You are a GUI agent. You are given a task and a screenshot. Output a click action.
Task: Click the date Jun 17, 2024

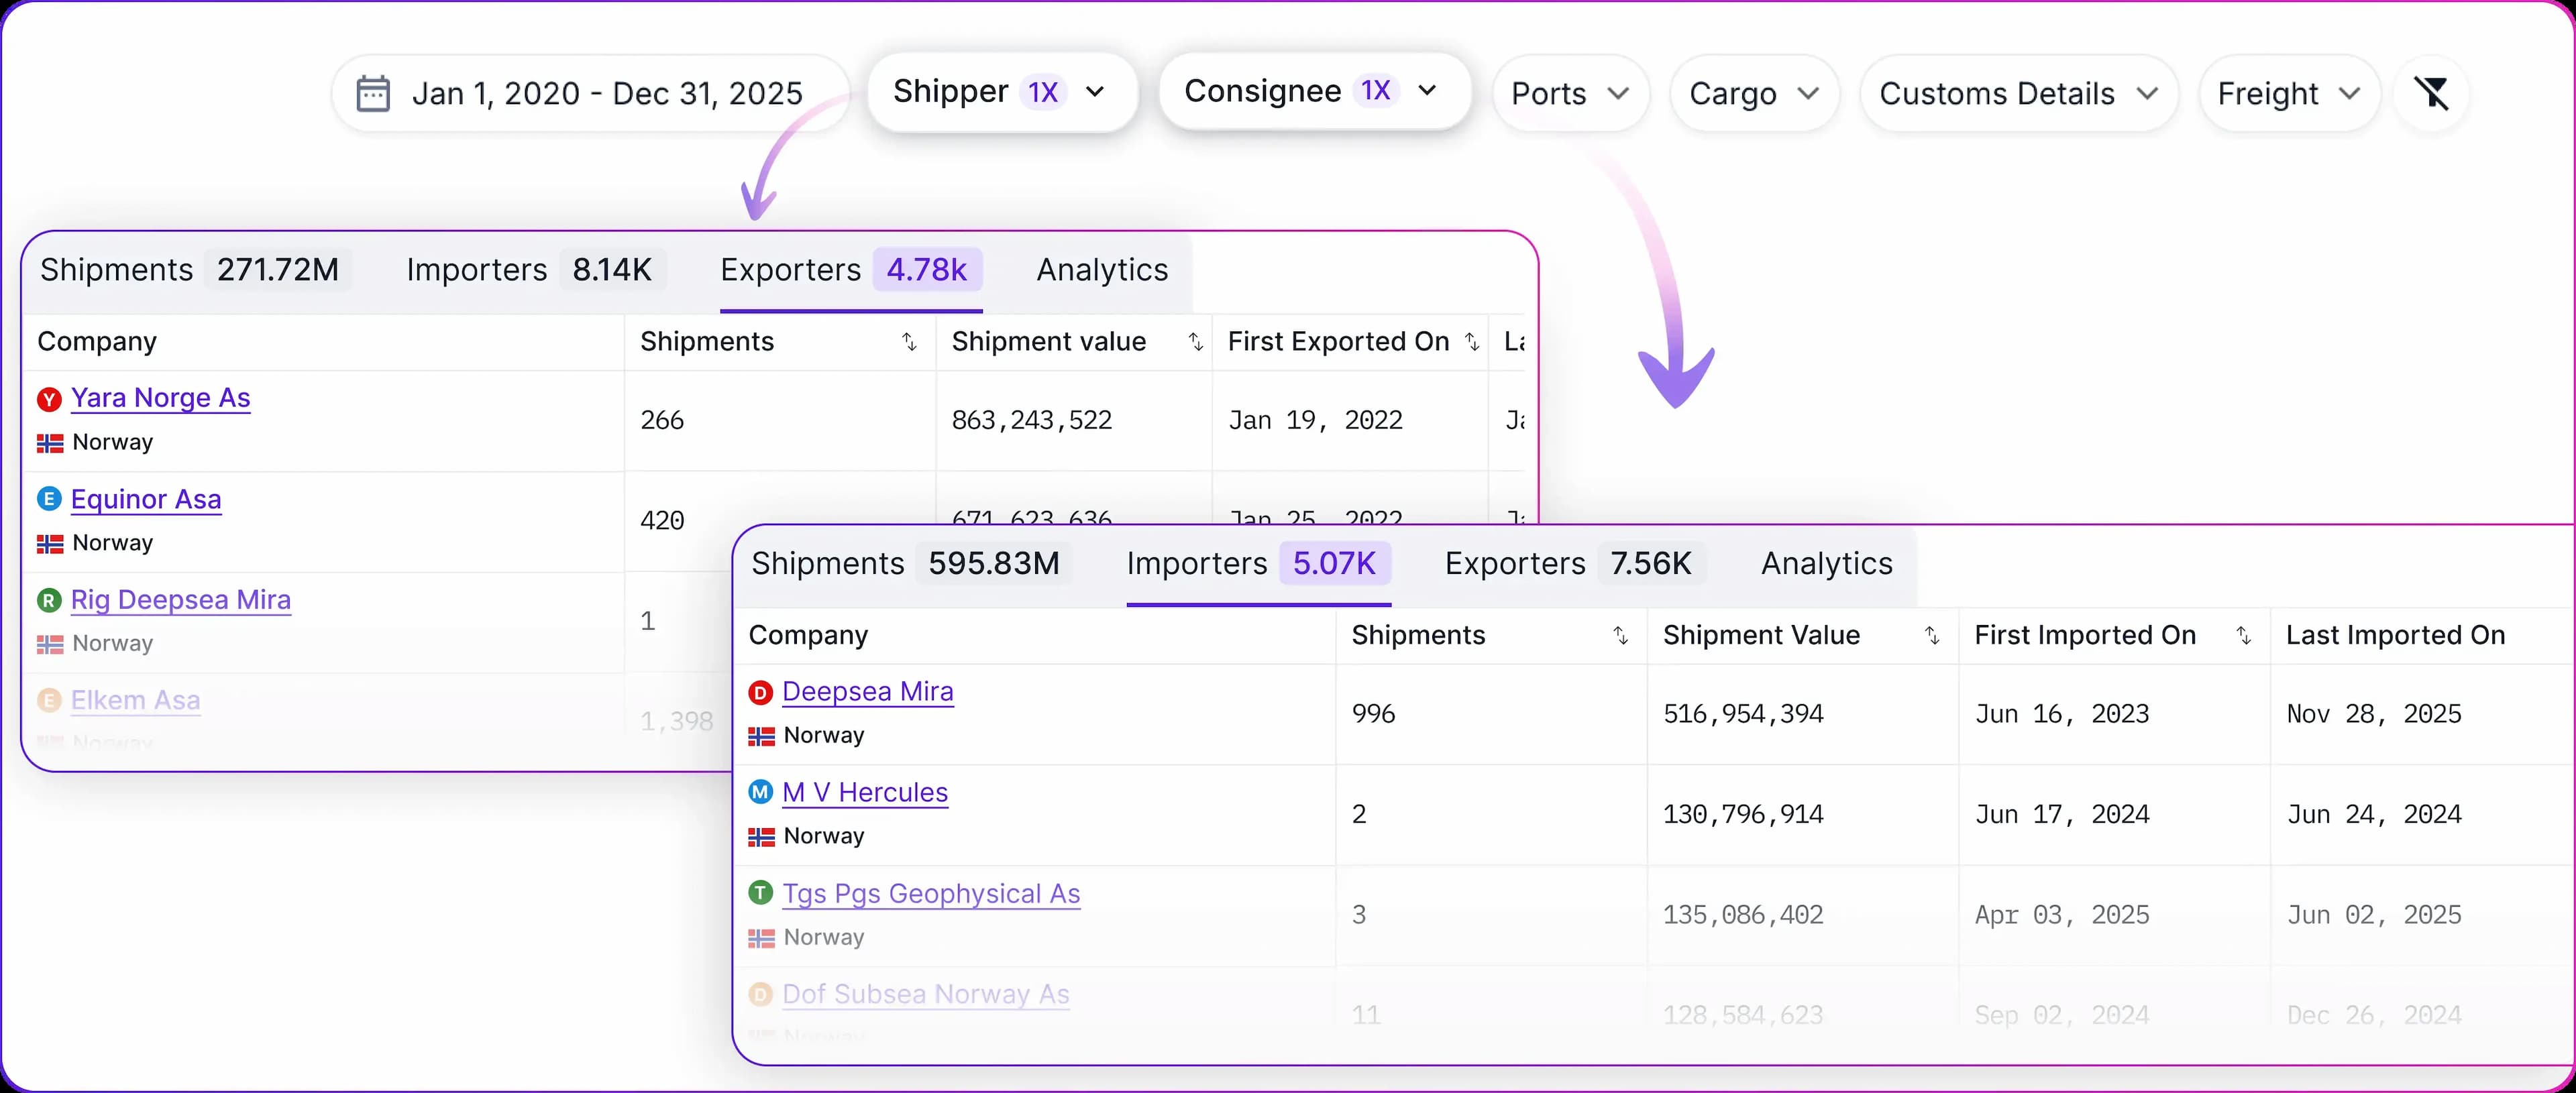[x=2062, y=815]
